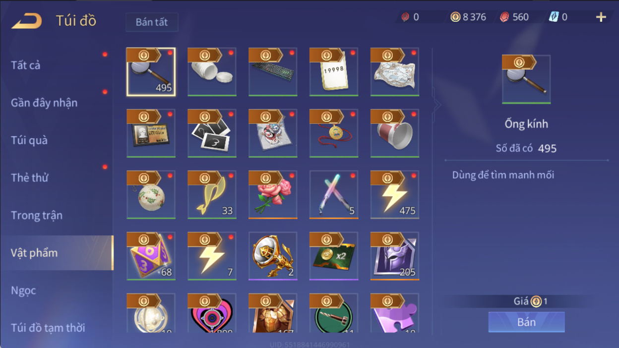This screenshot has height=348, width=619.
Task: Select the lightning bolt item with 475
Action: (x=395, y=195)
